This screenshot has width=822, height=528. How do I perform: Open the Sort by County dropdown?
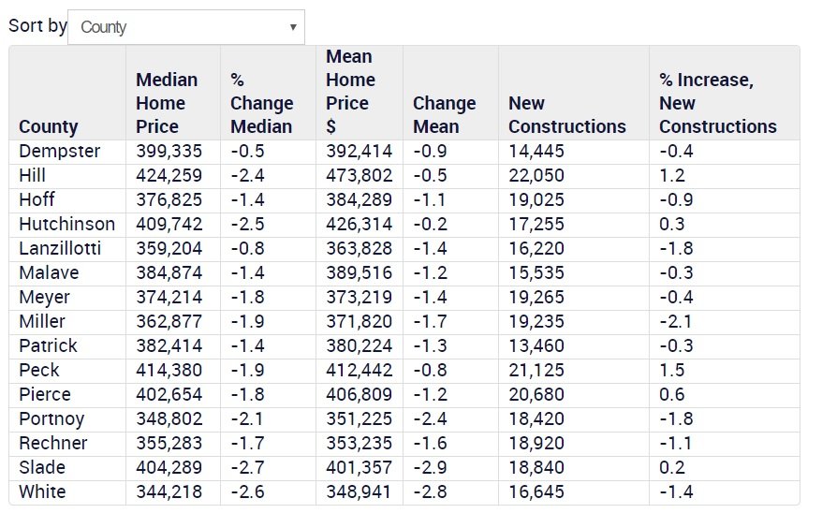coord(186,27)
